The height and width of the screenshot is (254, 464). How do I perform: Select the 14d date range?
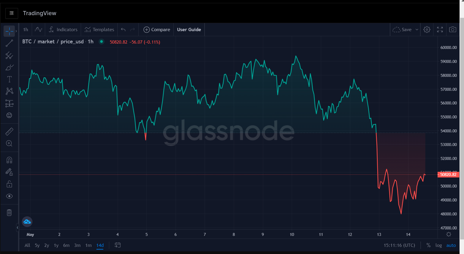pos(100,245)
